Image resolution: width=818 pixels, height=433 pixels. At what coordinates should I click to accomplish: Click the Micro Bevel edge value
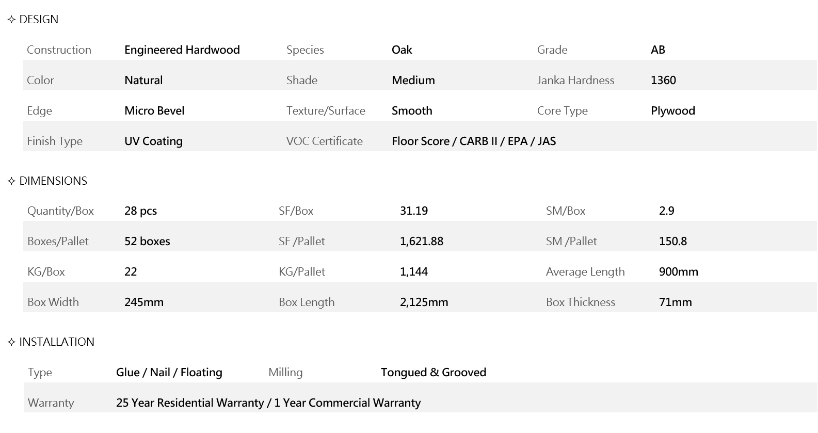pyautogui.click(x=154, y=111)
